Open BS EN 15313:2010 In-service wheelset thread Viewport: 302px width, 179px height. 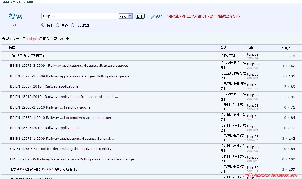64,97
